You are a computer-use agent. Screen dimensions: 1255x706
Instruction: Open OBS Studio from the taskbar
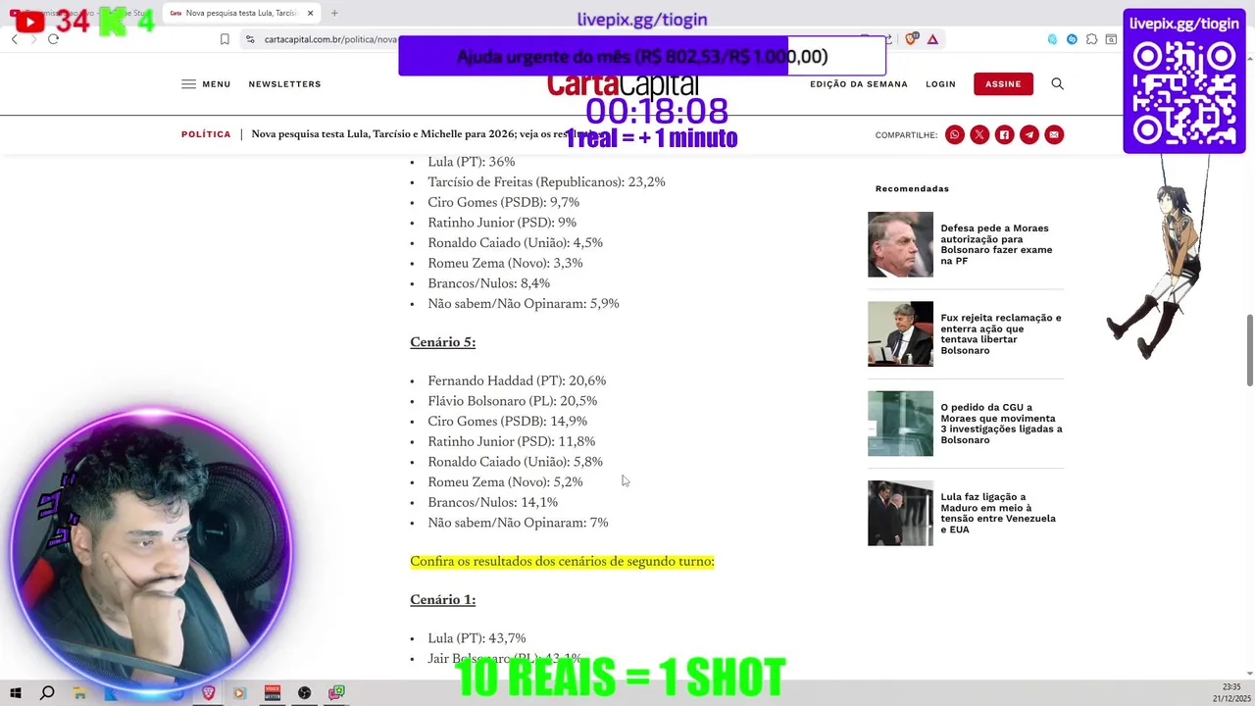click(x=305, y=693)
